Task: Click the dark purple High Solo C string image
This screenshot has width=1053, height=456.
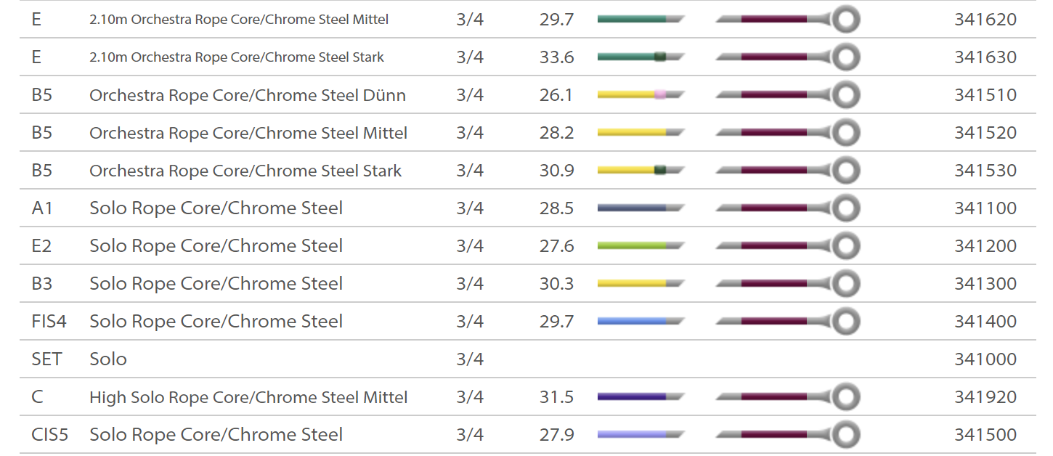Action: click(x=640, y=397)
